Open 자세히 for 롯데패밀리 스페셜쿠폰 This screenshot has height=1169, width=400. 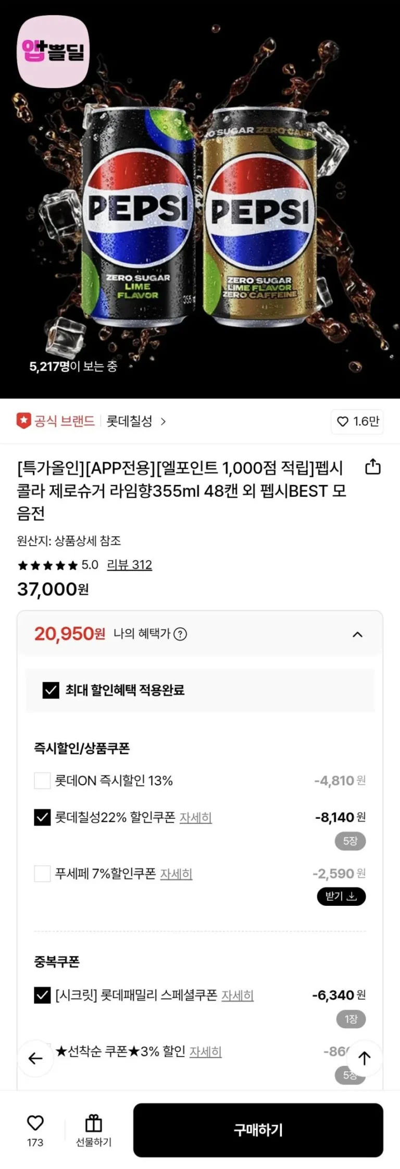point(238,995)
